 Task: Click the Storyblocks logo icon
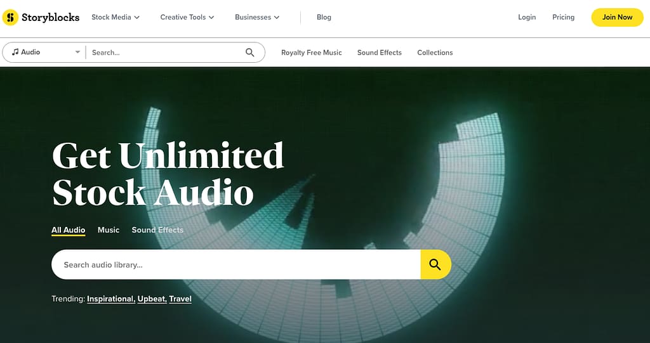point(10,18)
